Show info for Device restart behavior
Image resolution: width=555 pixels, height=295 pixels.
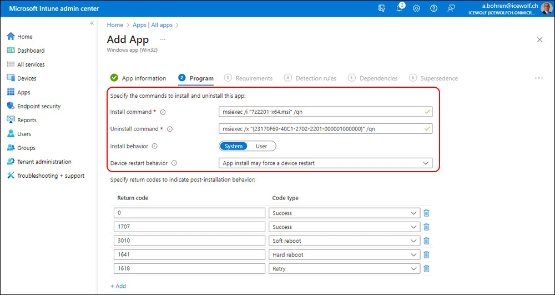174,163
